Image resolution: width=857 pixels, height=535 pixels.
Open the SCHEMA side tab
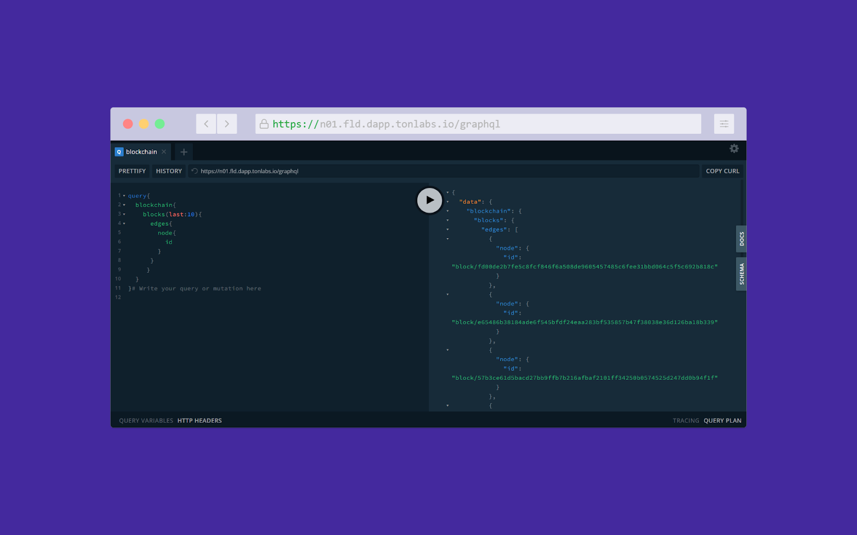pos(741,273)
